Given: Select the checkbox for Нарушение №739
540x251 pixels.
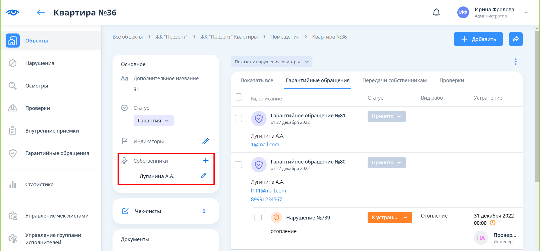Looking at the screenshot, I should point(258,218).
